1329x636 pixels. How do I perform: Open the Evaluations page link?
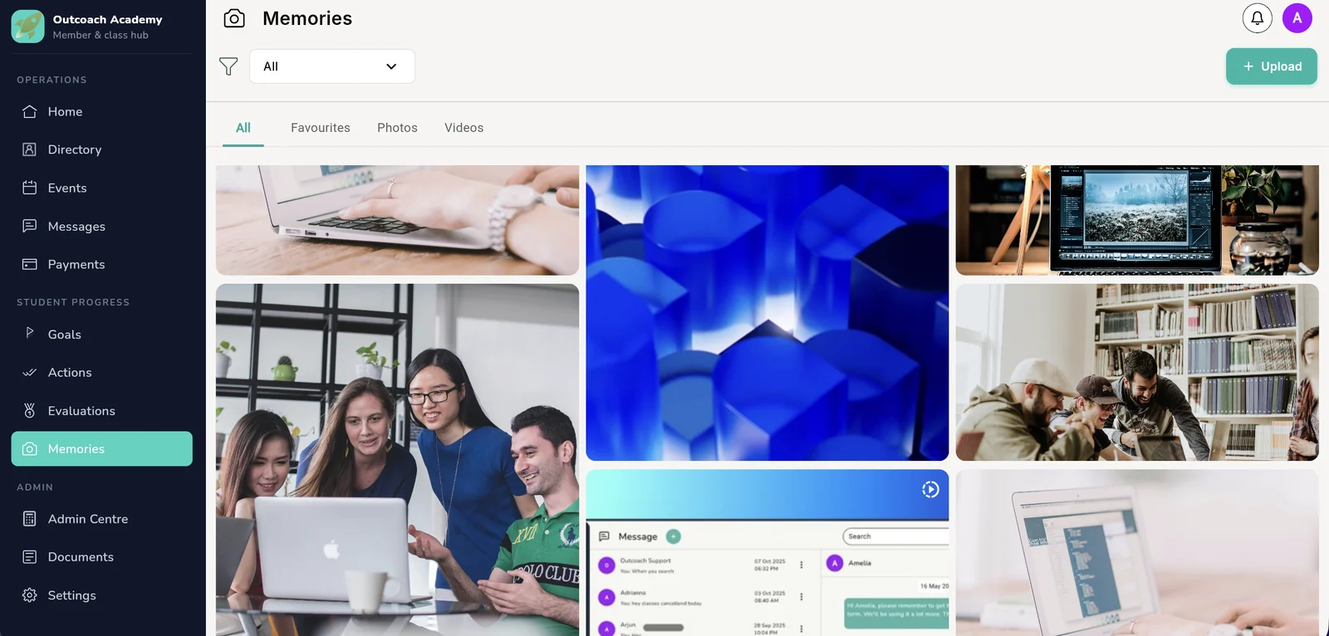(102, 410)
